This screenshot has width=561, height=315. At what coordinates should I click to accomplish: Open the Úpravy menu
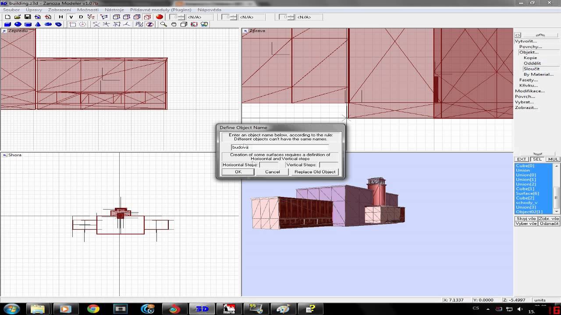coord(34,9)
